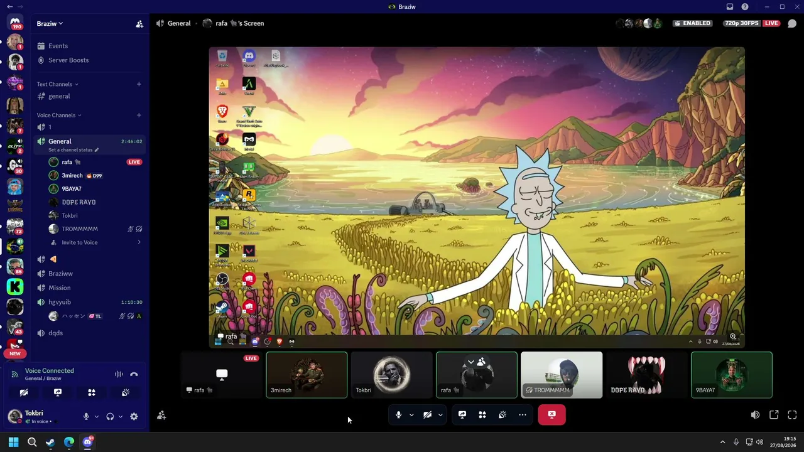Open Microsoft Edge from the taskbar
Viewport: 804px width, 452px height.
(x=69, y=443)
